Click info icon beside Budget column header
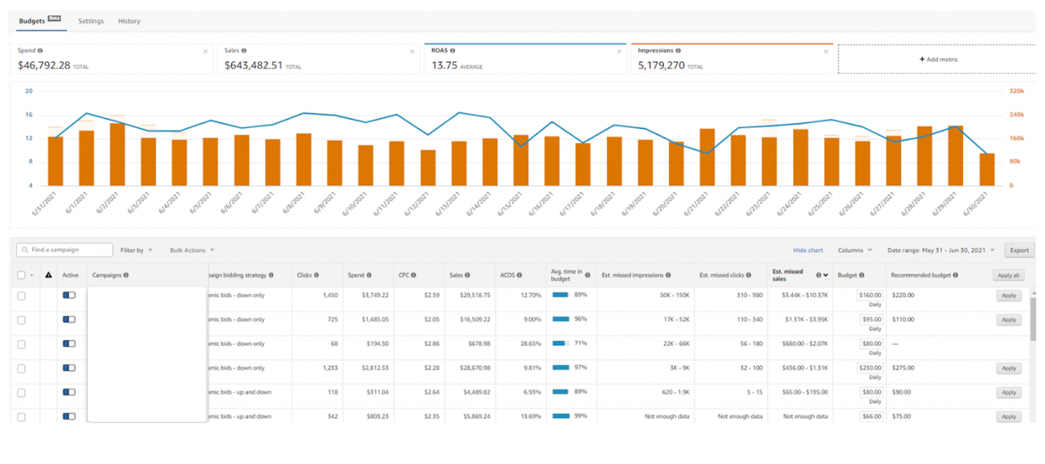 861,275
